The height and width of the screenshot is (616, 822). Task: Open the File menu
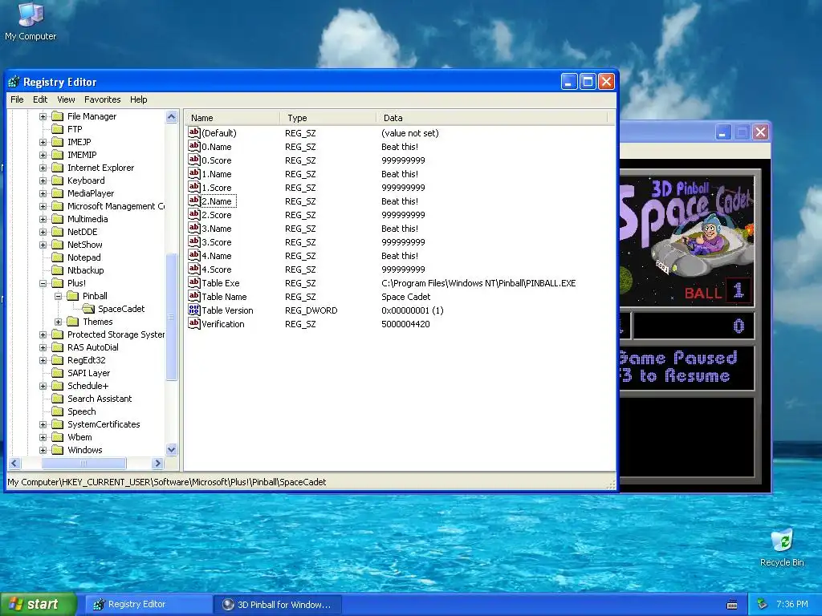pyautogui.click(x=17, y=99)
